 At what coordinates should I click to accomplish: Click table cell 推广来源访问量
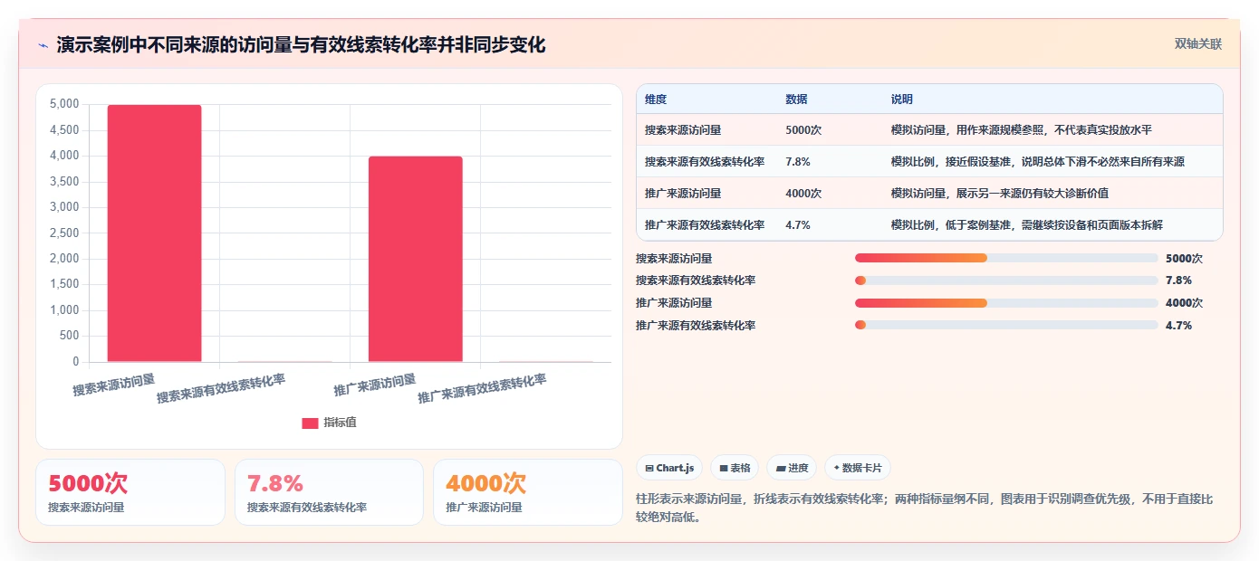(x=683, y=194)
